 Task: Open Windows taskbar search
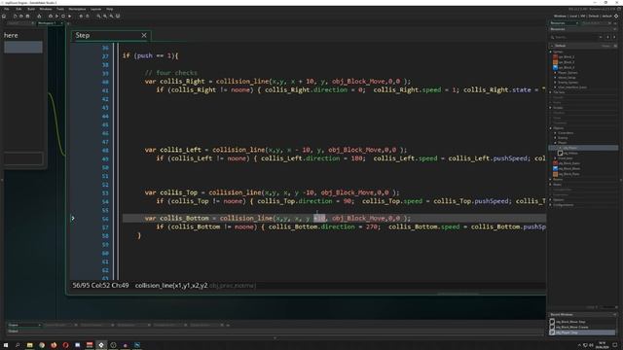coord(18,345)
